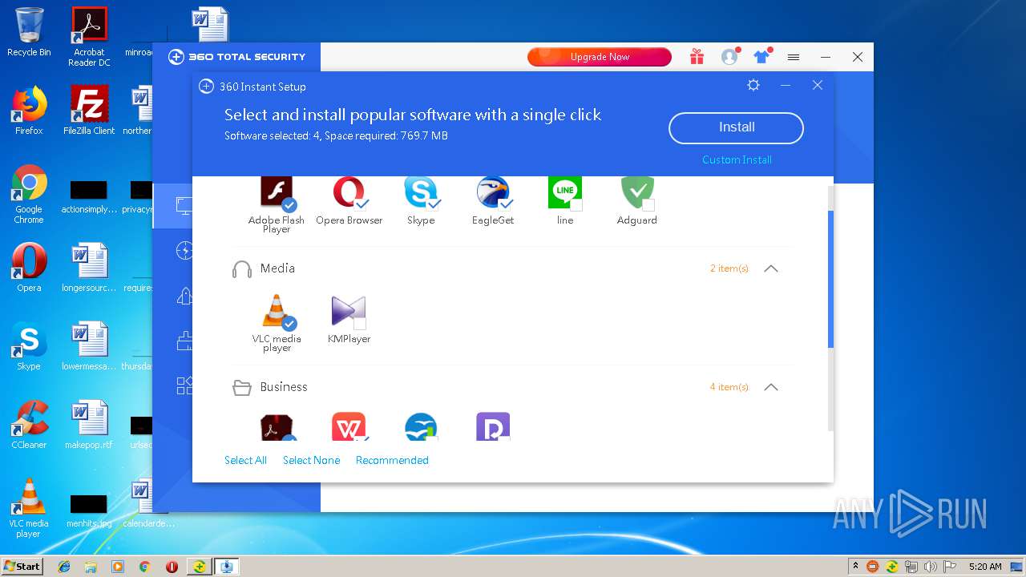Click the Media category heading
This screenshot has height=577, width=1026.
point(277,268)
